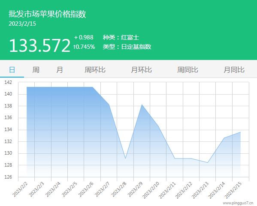Click the 批发市场苹果价格指数 title
Screen dimensions: 257x206
[x=47, y=14]
